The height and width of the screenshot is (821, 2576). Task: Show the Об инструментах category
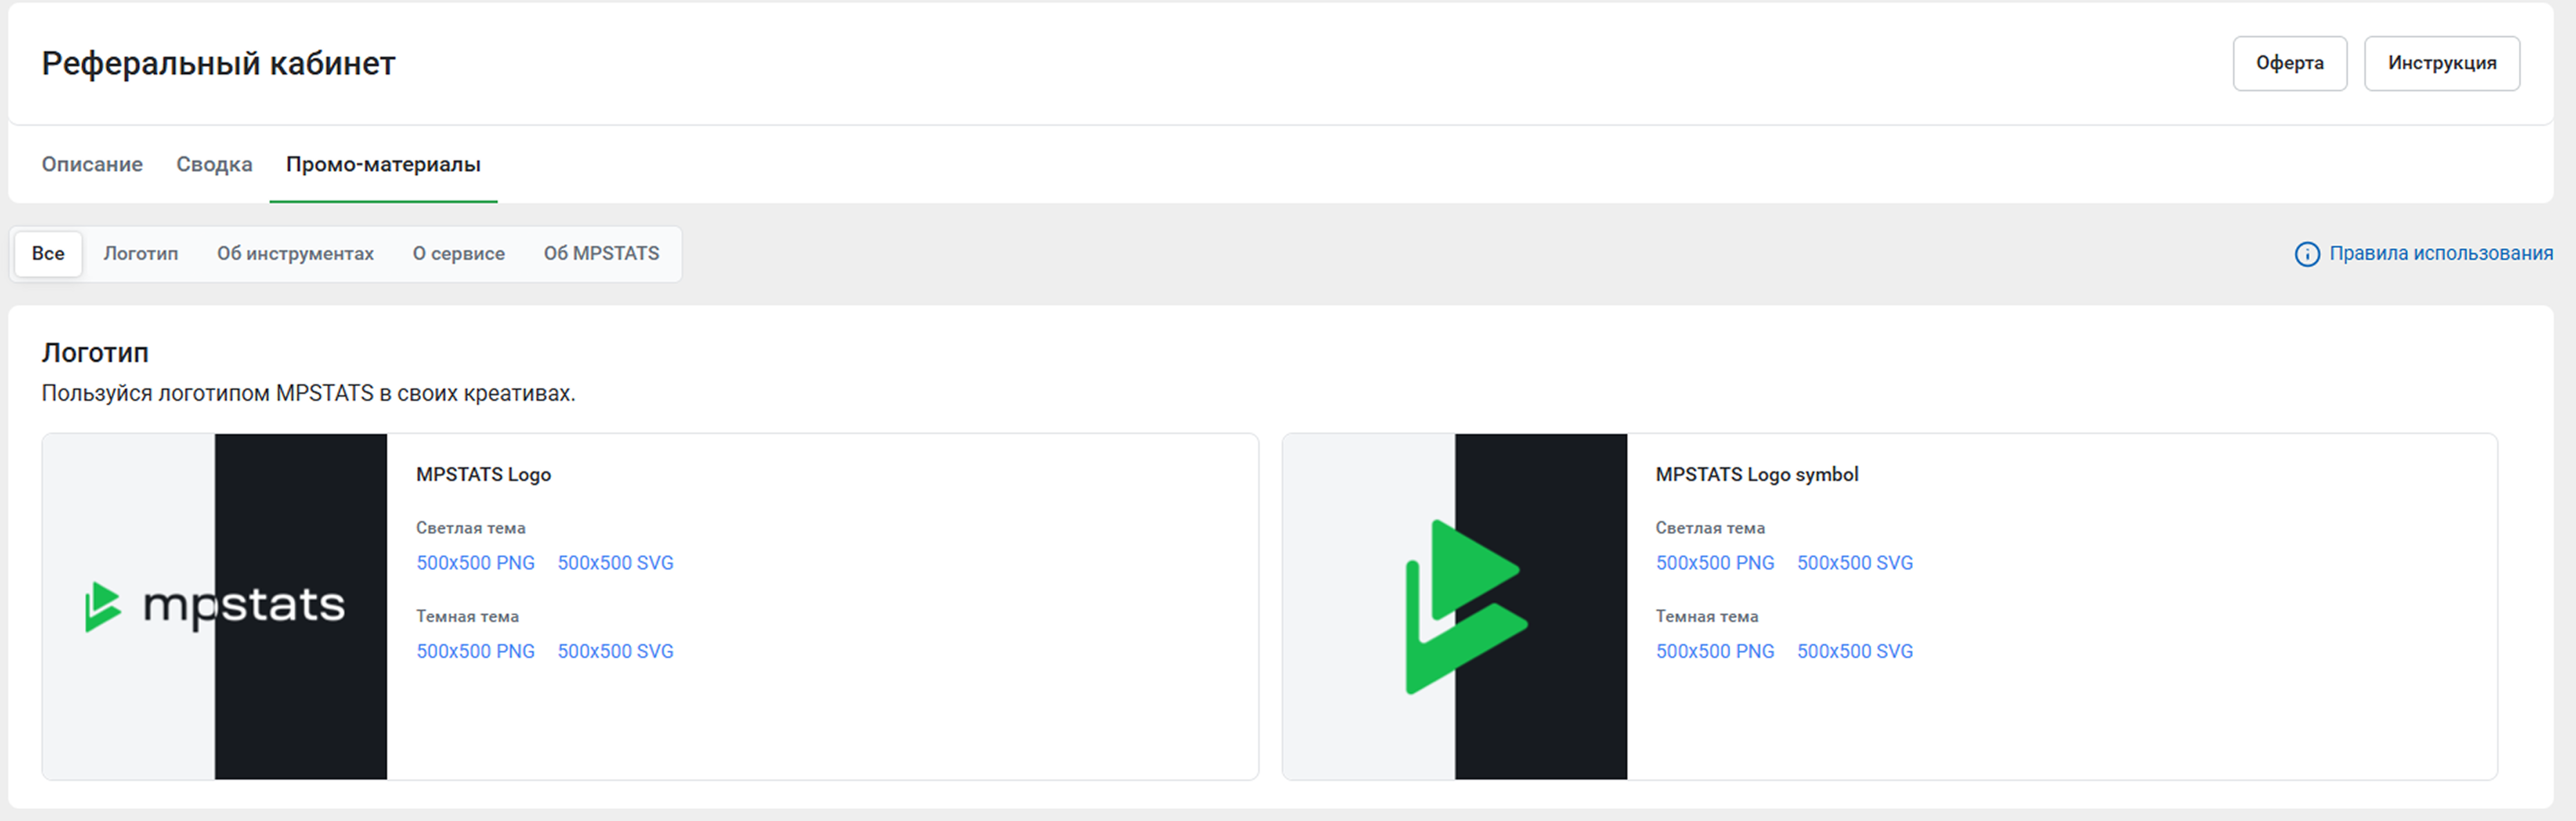click(295, 253)
